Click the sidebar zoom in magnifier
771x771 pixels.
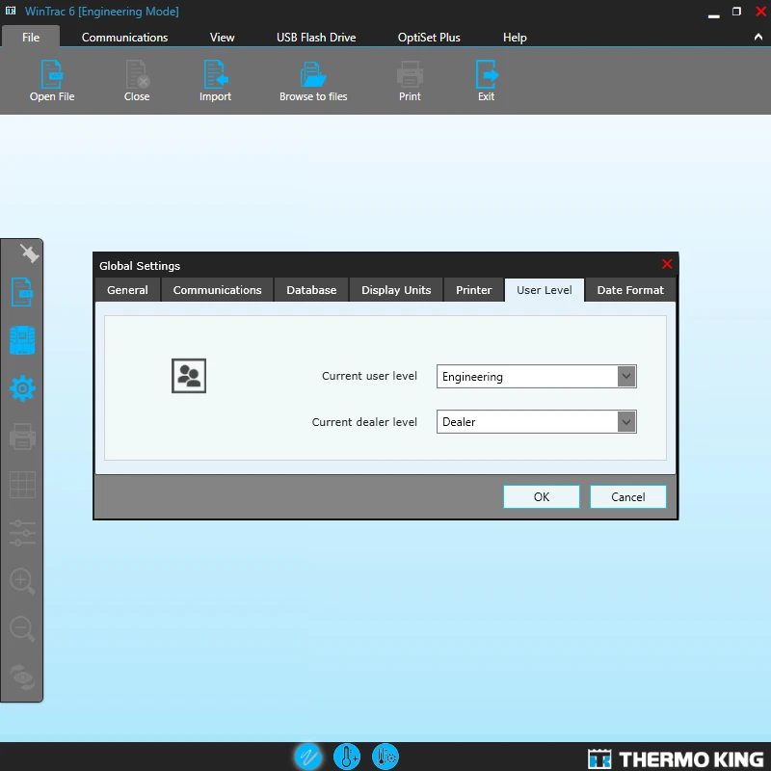click(22, 581)
